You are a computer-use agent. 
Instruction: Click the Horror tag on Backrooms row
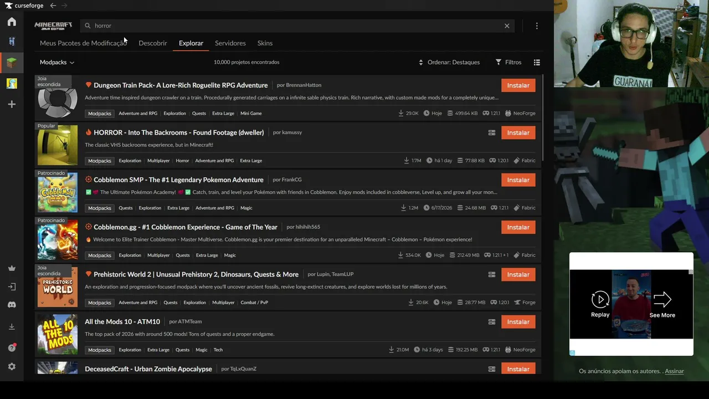click(182, 161)
